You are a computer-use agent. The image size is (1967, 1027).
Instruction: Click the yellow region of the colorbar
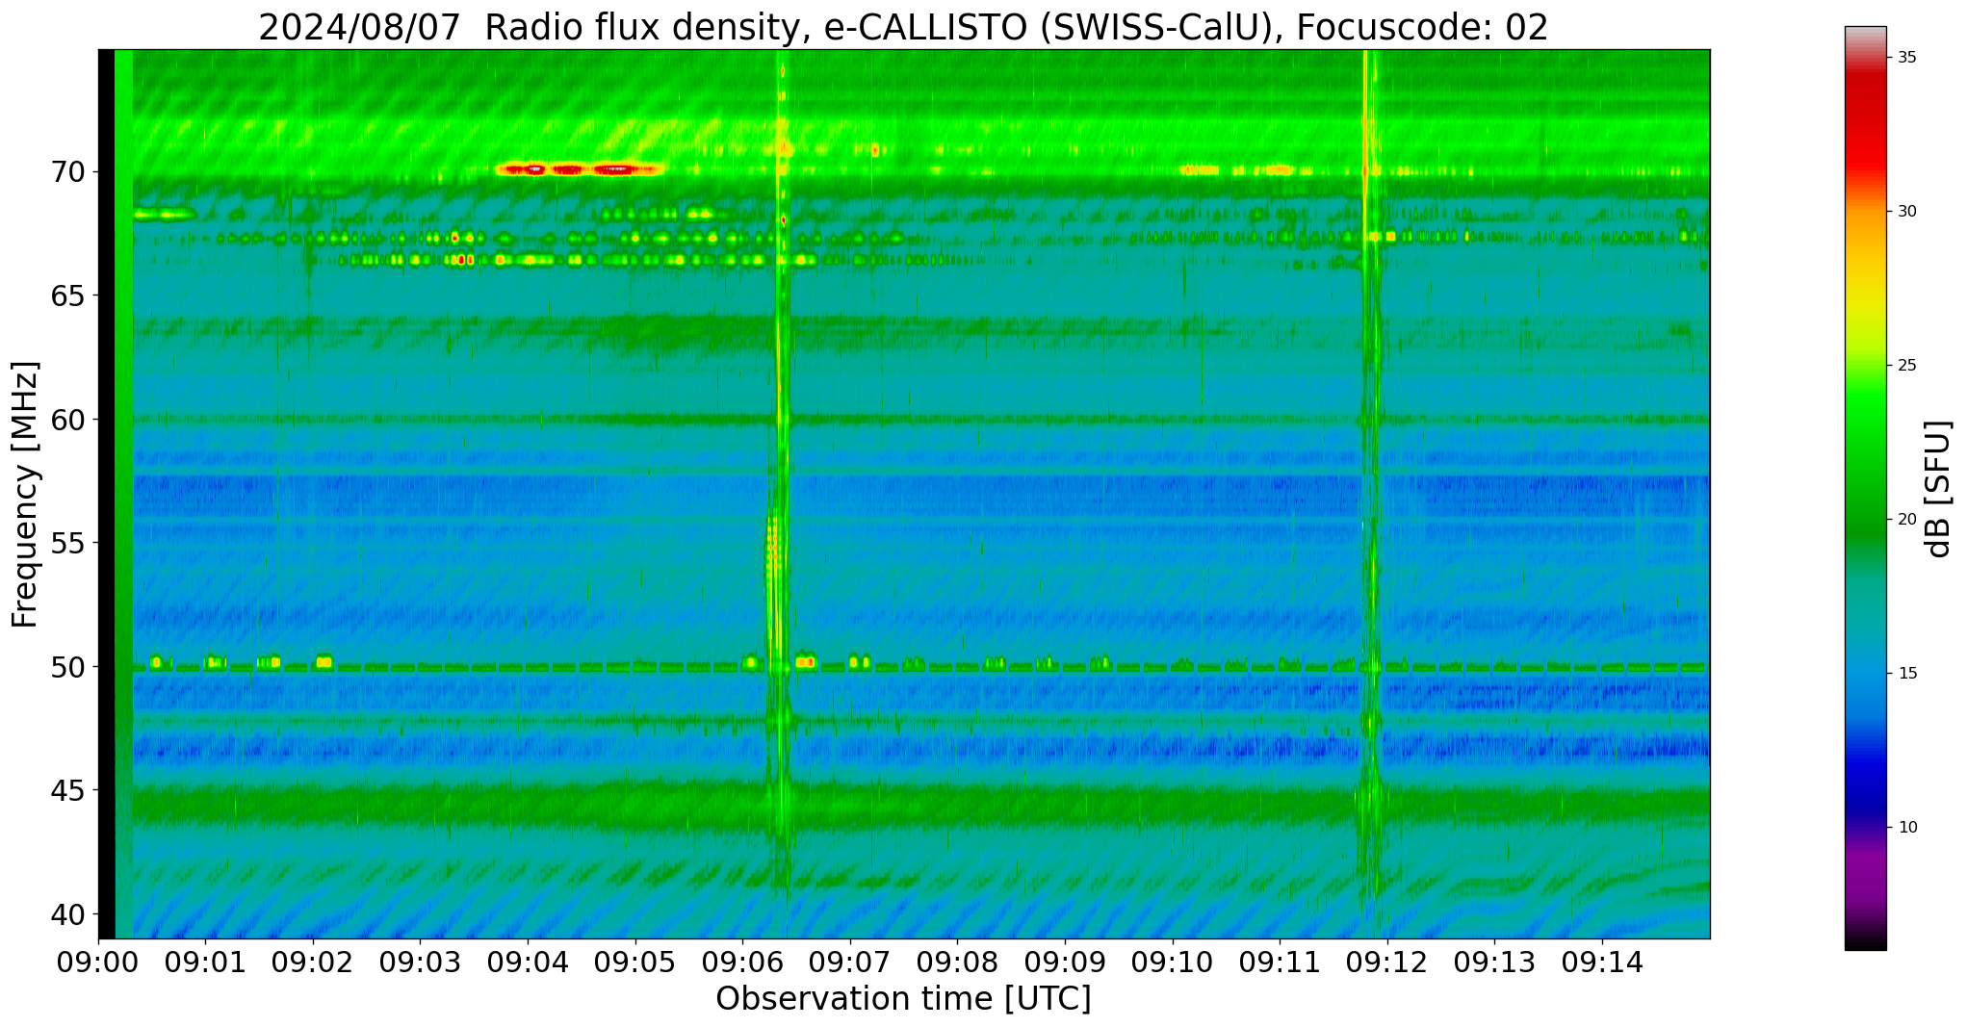(x=1865, y=298)
